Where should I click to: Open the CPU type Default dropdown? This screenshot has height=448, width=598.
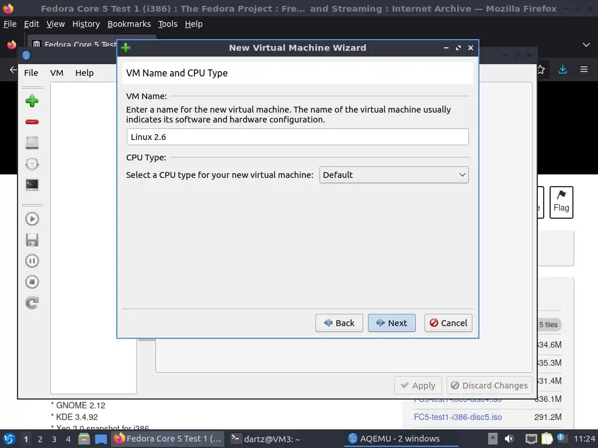click(394, 175)
